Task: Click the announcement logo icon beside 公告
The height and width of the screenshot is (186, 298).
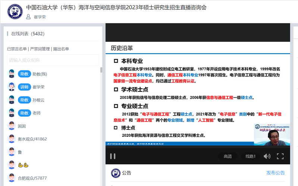Action: pyautogui.click(x=116, y=173)
